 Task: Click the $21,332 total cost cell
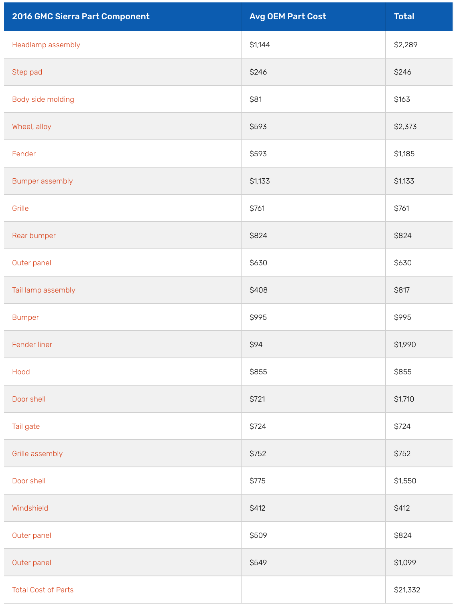407,590
